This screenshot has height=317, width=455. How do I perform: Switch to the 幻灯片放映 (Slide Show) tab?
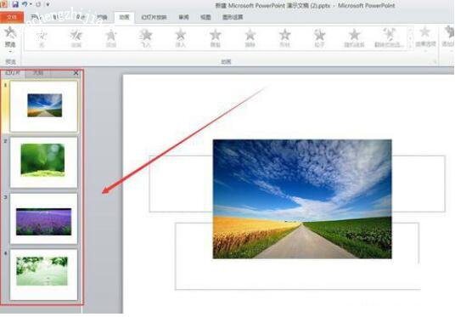point(154,18)
